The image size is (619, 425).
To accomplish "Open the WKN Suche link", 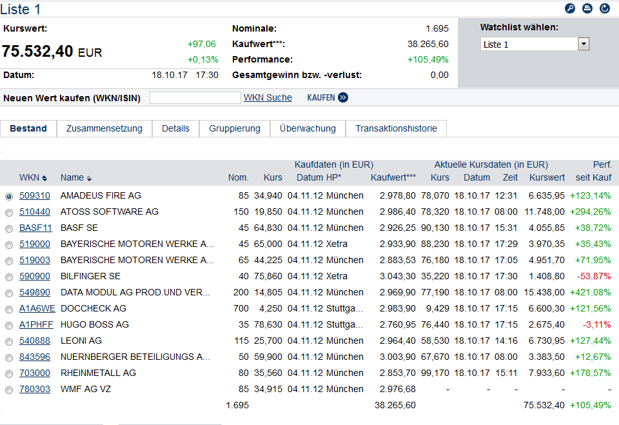I will 268,97.
